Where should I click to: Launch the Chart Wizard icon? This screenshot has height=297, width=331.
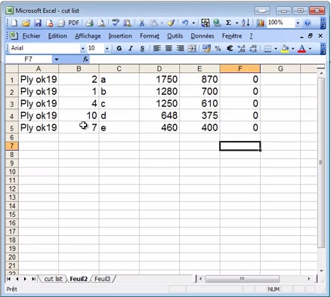[x=260, y=23]
